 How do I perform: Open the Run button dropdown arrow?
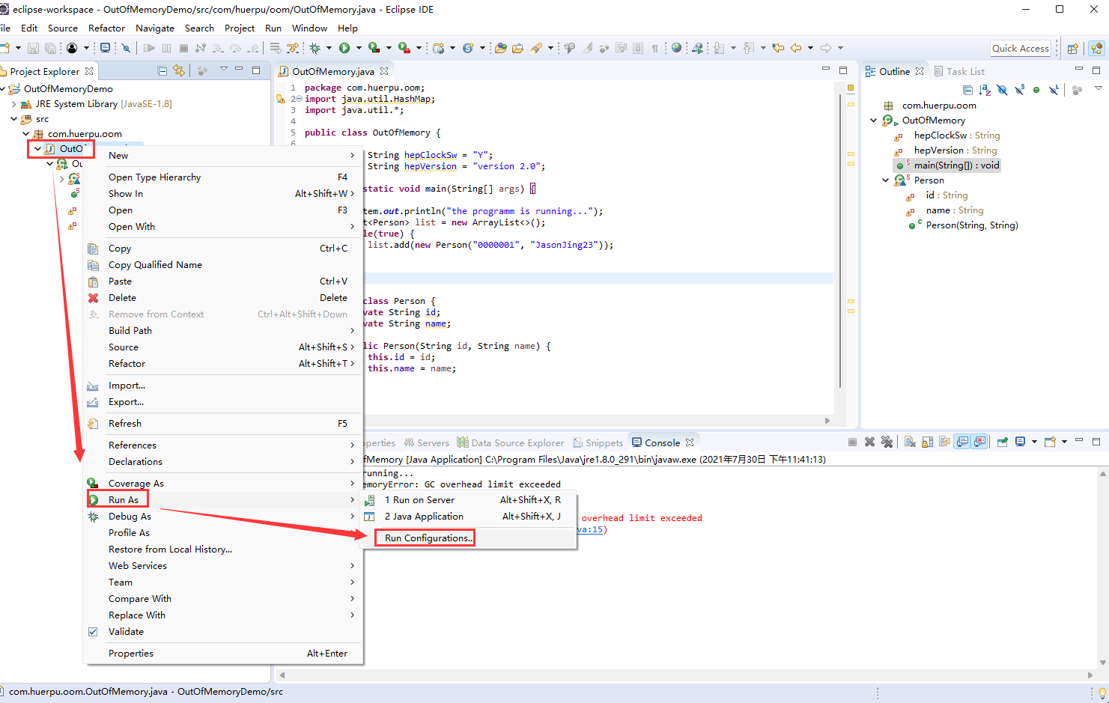coord(359,48)
